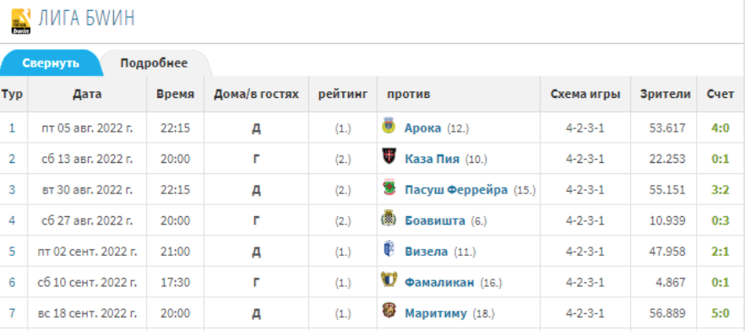Click the Пасуш Феррейра club crest

point(389,188)
